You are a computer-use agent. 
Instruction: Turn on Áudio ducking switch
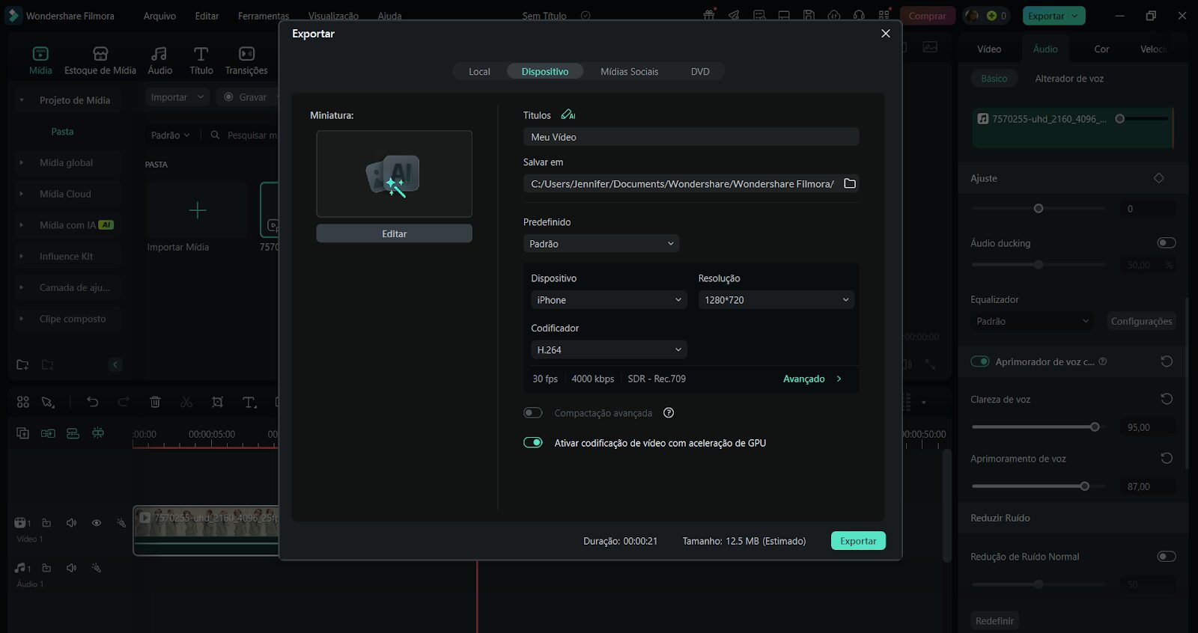[1166, 242]
